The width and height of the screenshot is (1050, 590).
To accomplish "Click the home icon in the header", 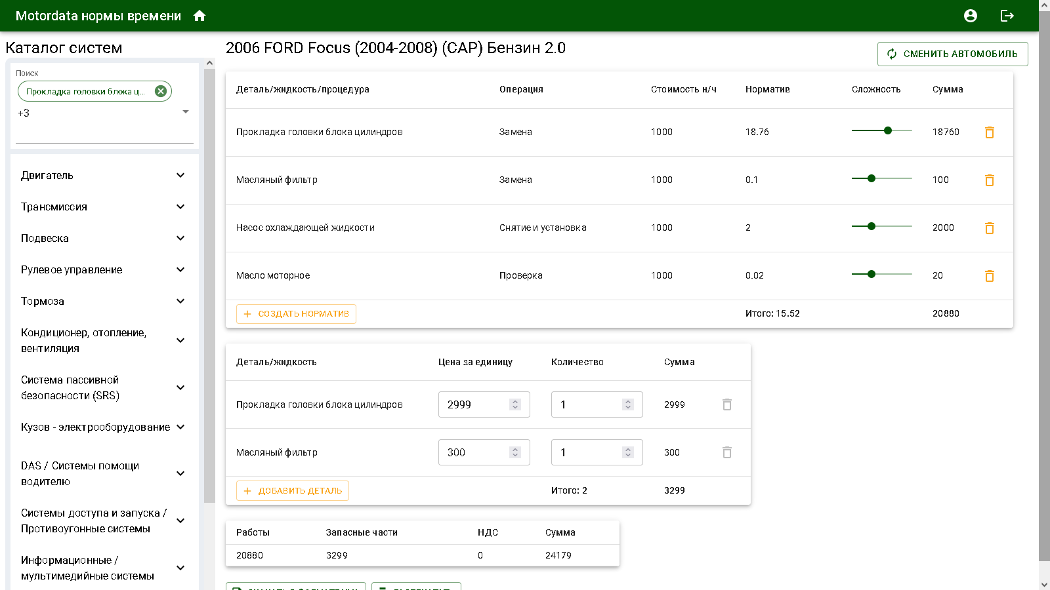I will (x=200, y=15).
